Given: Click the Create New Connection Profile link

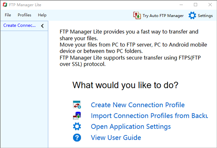Looking at the screenshot, I should (137, 105).
